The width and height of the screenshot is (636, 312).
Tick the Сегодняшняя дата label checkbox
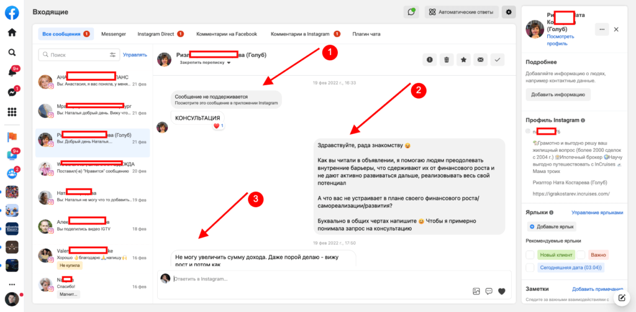coord(530,267)
